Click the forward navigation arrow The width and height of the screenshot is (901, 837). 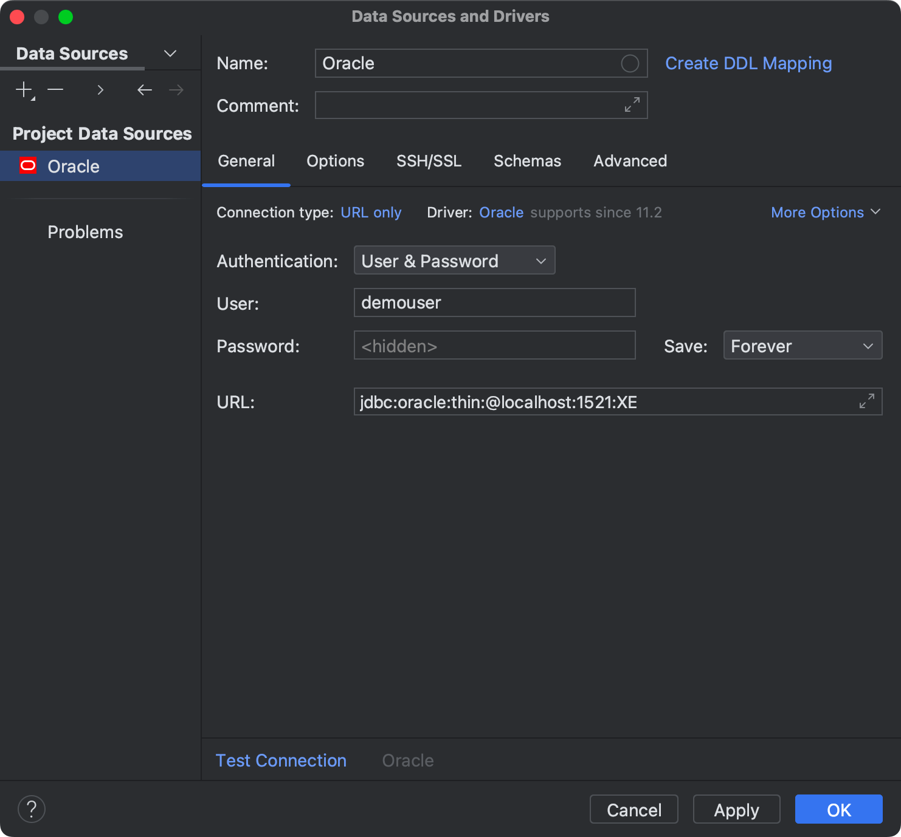click(x=176, y=89)
